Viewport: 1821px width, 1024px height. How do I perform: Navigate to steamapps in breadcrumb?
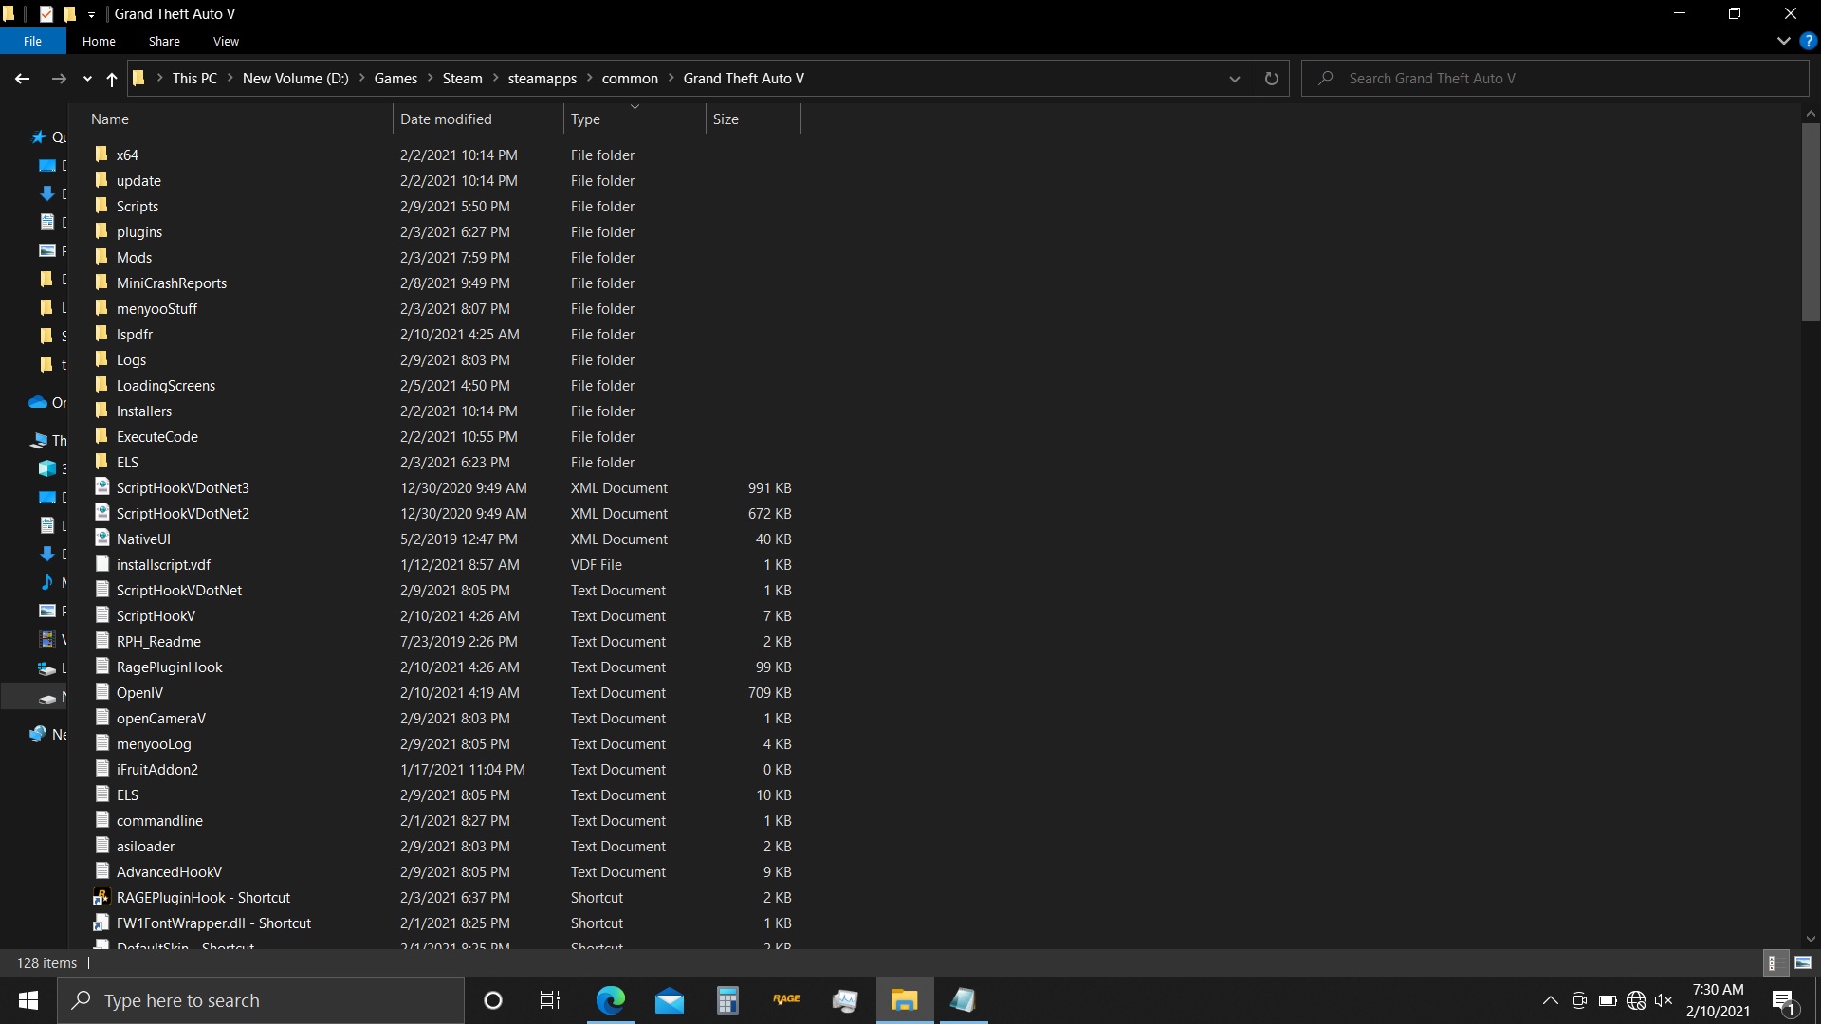click(x=542, y=79)
